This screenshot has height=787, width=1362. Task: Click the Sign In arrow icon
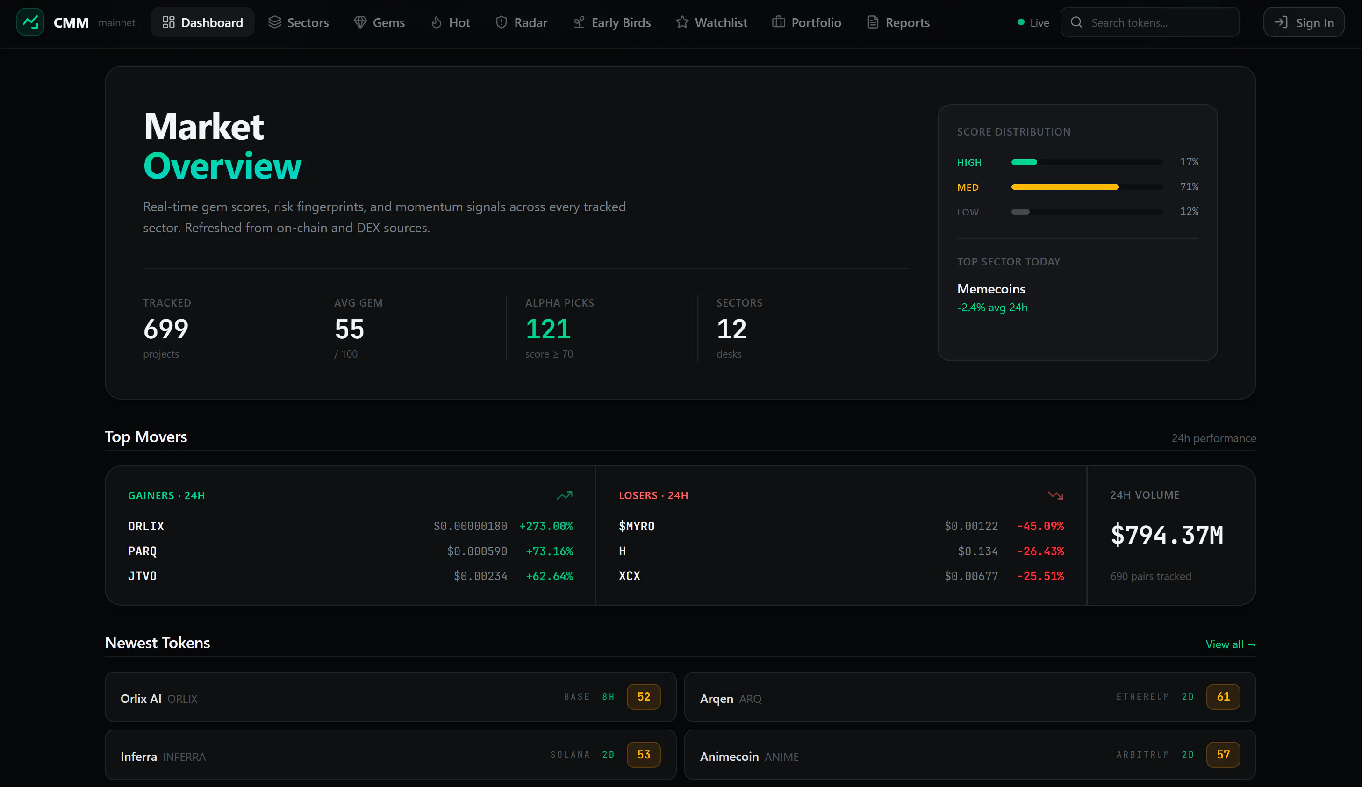[x=1281, y=22]
